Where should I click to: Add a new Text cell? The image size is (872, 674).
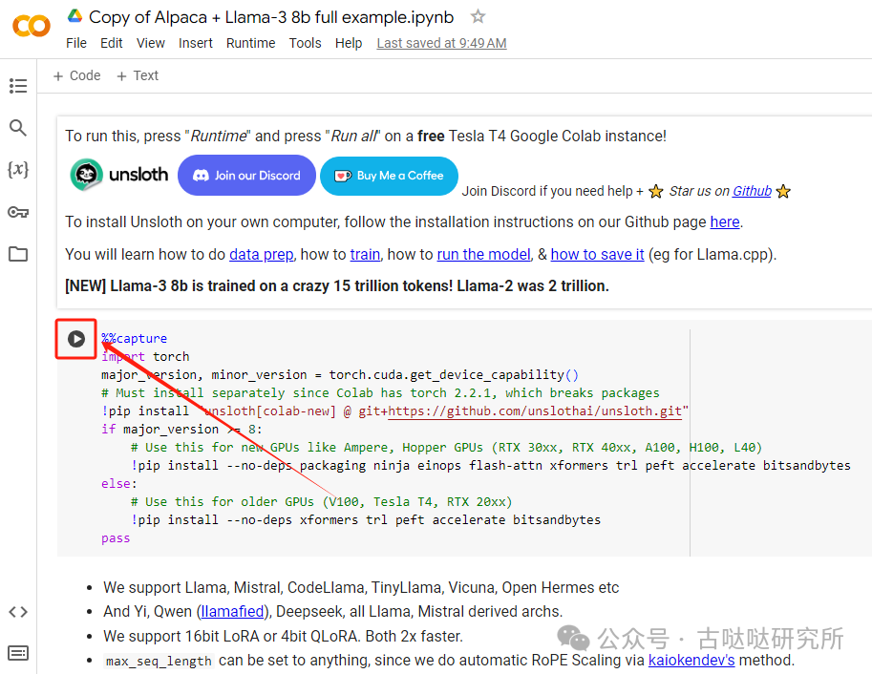[x=138, y=75]
